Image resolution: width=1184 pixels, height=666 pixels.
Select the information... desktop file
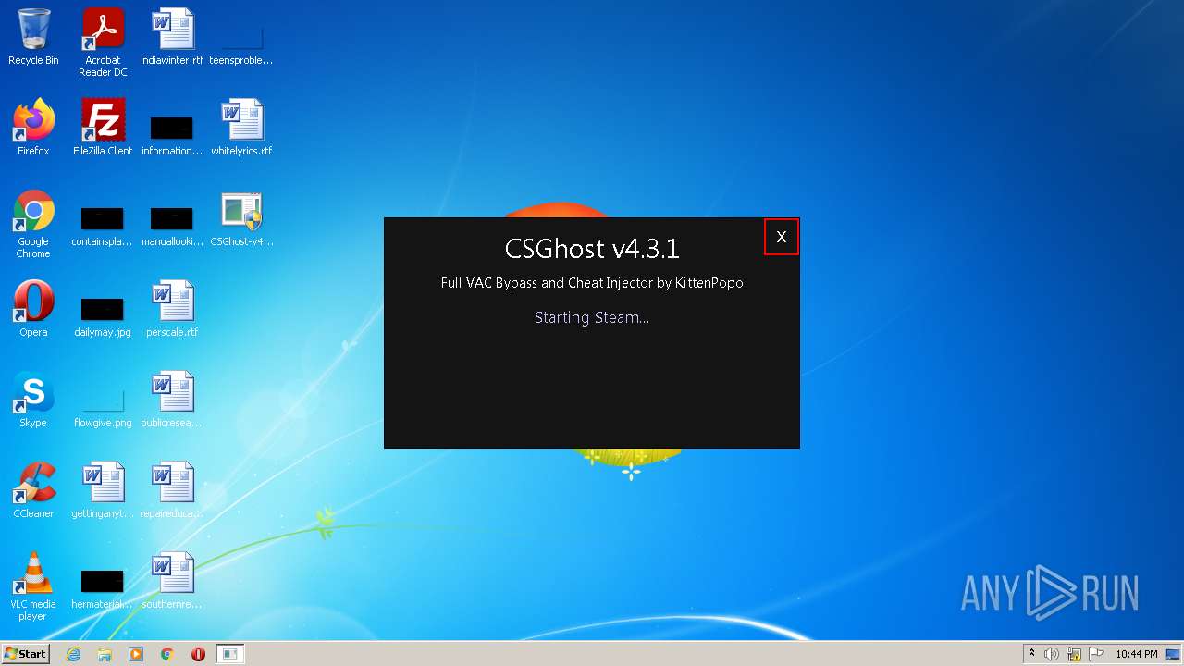point(172,135)
